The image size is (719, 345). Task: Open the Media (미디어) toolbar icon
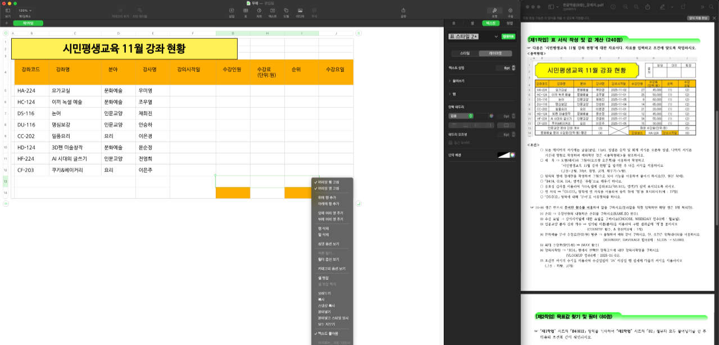coord(300,11)
